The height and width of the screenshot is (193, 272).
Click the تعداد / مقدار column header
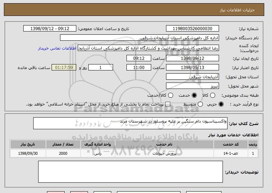tap(63, 144)
